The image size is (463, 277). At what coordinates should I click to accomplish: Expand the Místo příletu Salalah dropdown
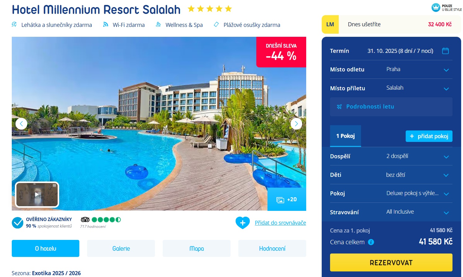[391, 88]
